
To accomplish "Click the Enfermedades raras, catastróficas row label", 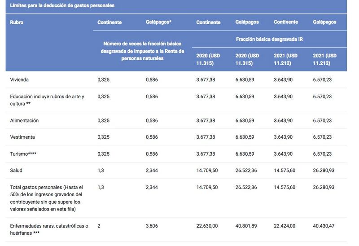I will 49,229.
